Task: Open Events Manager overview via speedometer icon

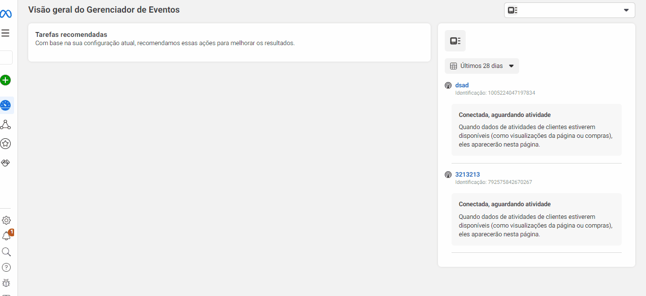Action: [6, 105]
